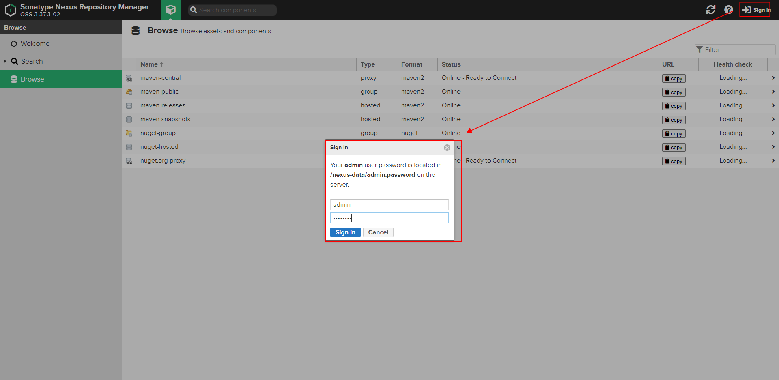Click the Health check column header

(733, 64)
